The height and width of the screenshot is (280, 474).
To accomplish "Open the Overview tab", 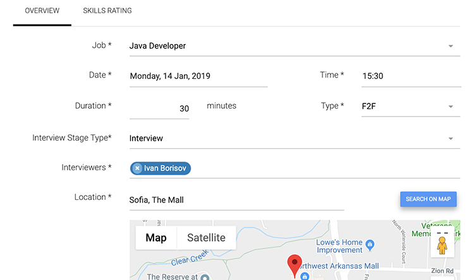I will 42,11.
